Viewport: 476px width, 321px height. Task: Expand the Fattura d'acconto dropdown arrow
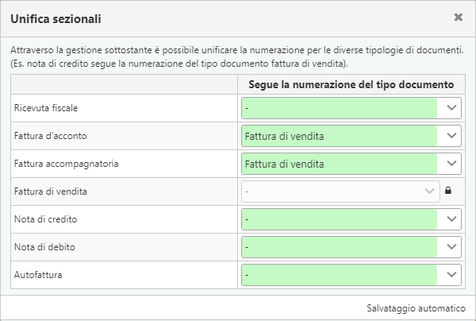point(451,136)
